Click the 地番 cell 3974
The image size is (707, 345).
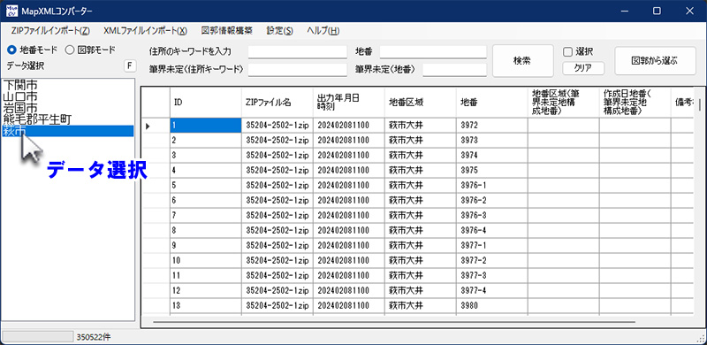pyautogui.click(x=492, y=156)
